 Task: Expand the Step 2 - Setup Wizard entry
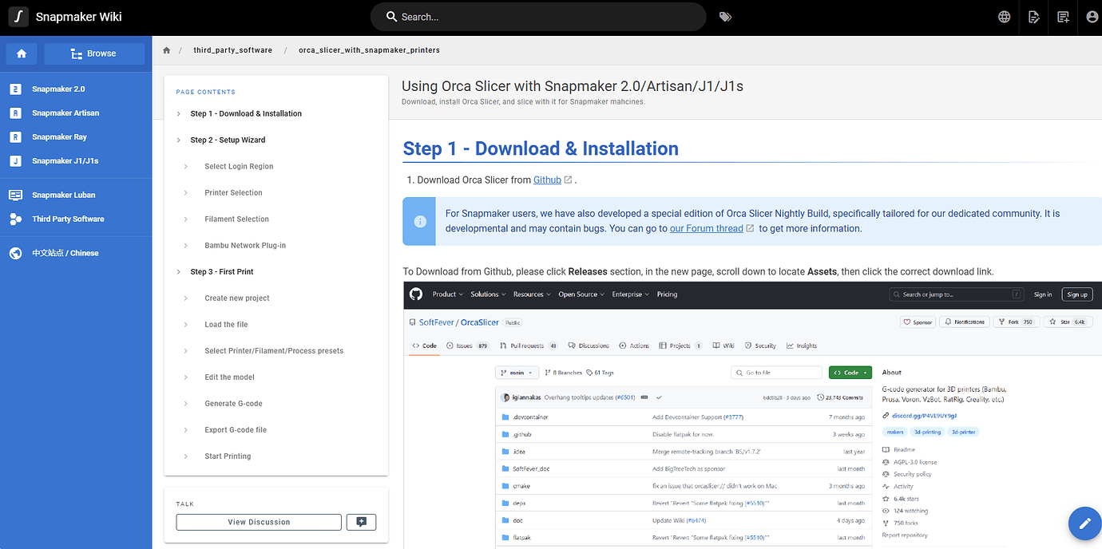tap(179, 140)
